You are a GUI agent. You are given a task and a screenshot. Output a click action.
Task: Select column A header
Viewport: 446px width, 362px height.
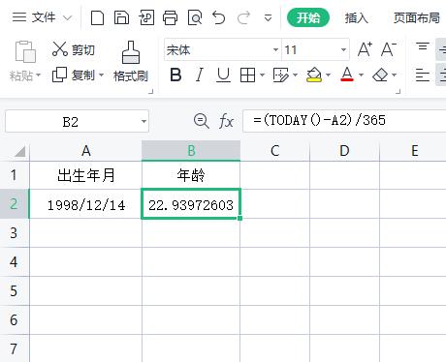85,151
